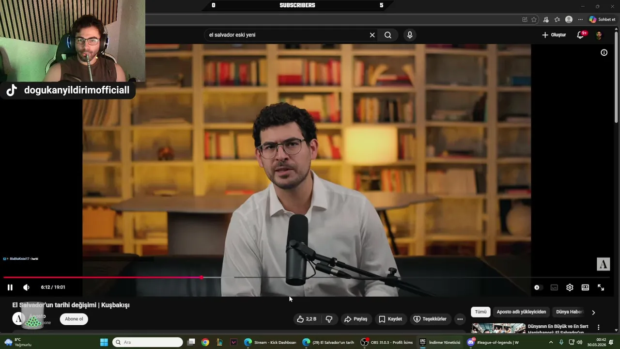Viewport: 620px width, 349px height.
Task: Open more actions ellipsis under video
Action: click(x=460, y=319)
